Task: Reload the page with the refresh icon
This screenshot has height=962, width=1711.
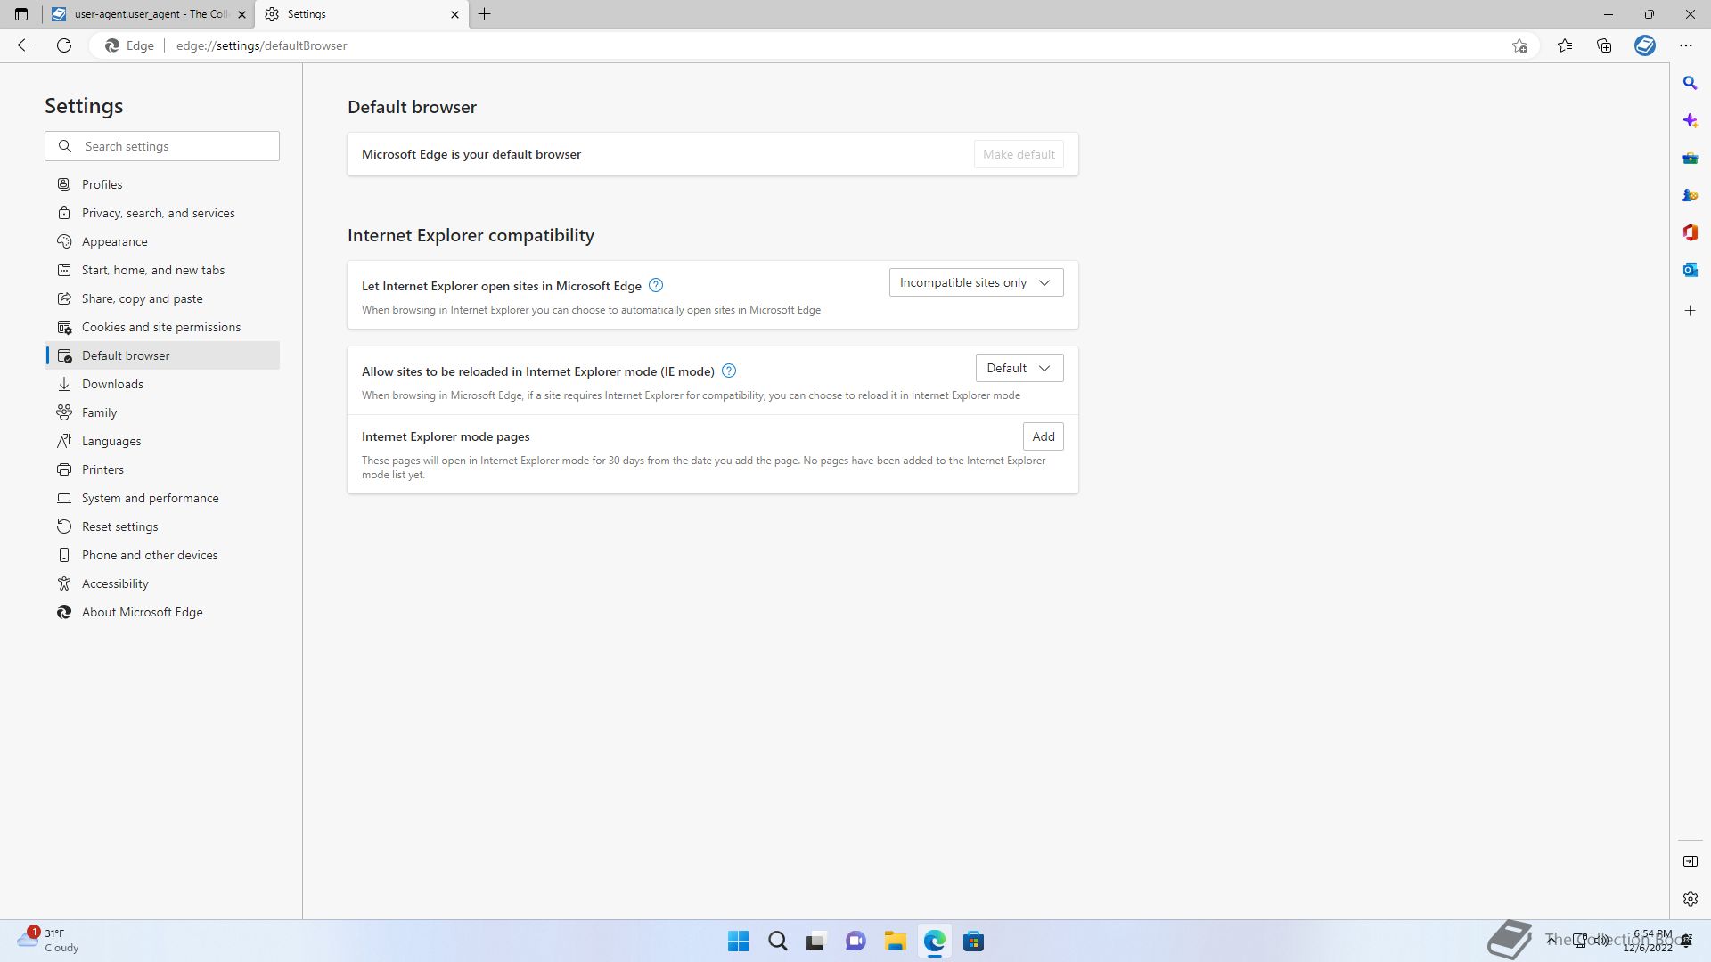Action: pos(64,45)
